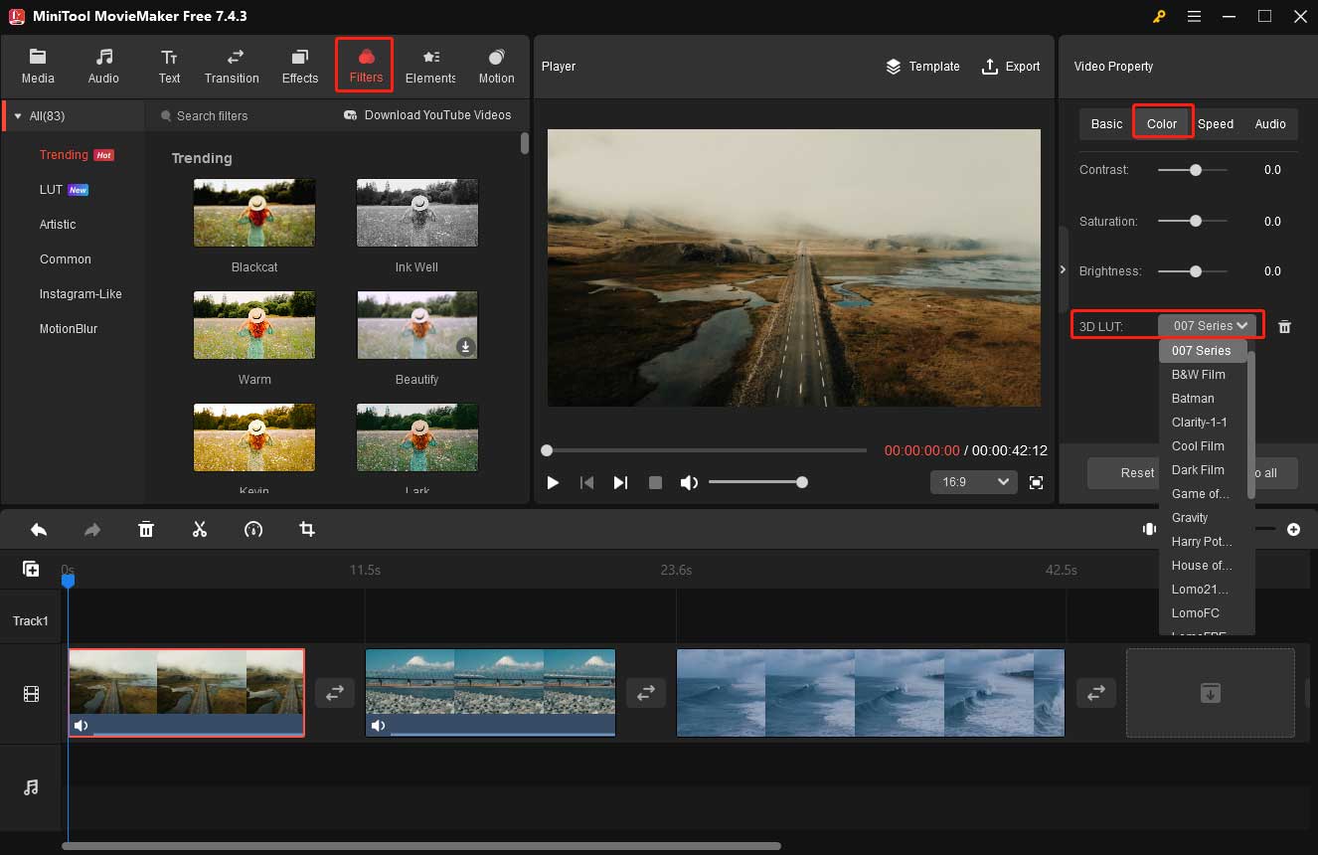1318x855 pixels.
Task: Select the Crop tool
Action: 307,530
